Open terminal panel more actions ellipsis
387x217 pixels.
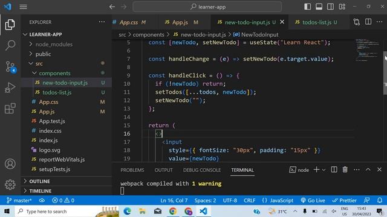356,169
